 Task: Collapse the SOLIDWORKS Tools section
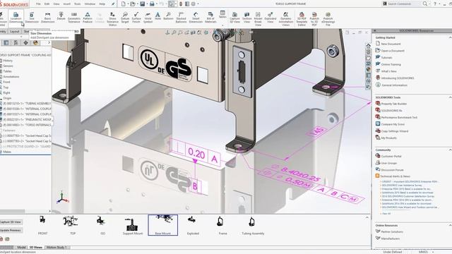point(450,97)
